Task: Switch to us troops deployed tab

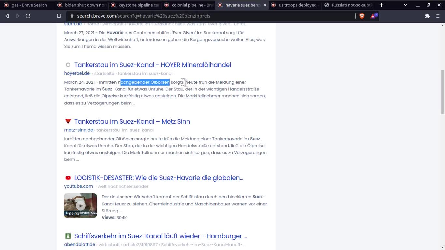Action: click(x=294, y=5)
